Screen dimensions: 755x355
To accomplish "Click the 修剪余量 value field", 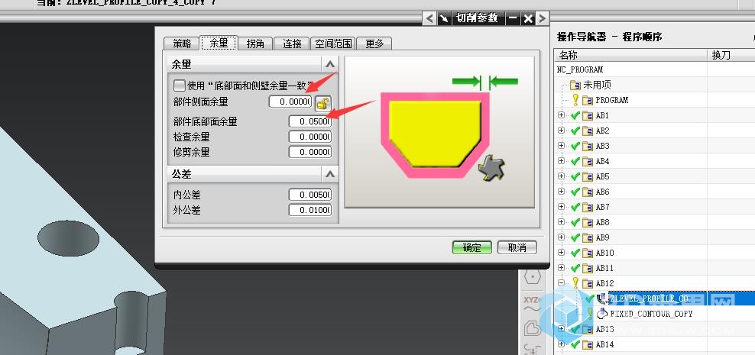I will tap(310, 152).
